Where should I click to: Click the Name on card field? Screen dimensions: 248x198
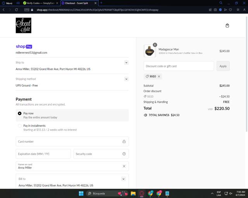click(72, 166)
